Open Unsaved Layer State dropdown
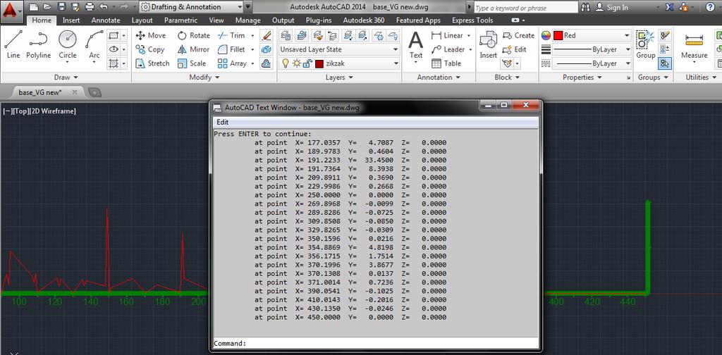Screen dimensions: 722x355 339,49
